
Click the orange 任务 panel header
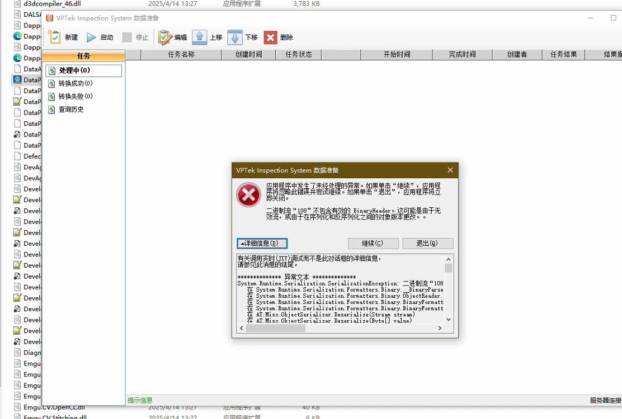pos(84,56)
